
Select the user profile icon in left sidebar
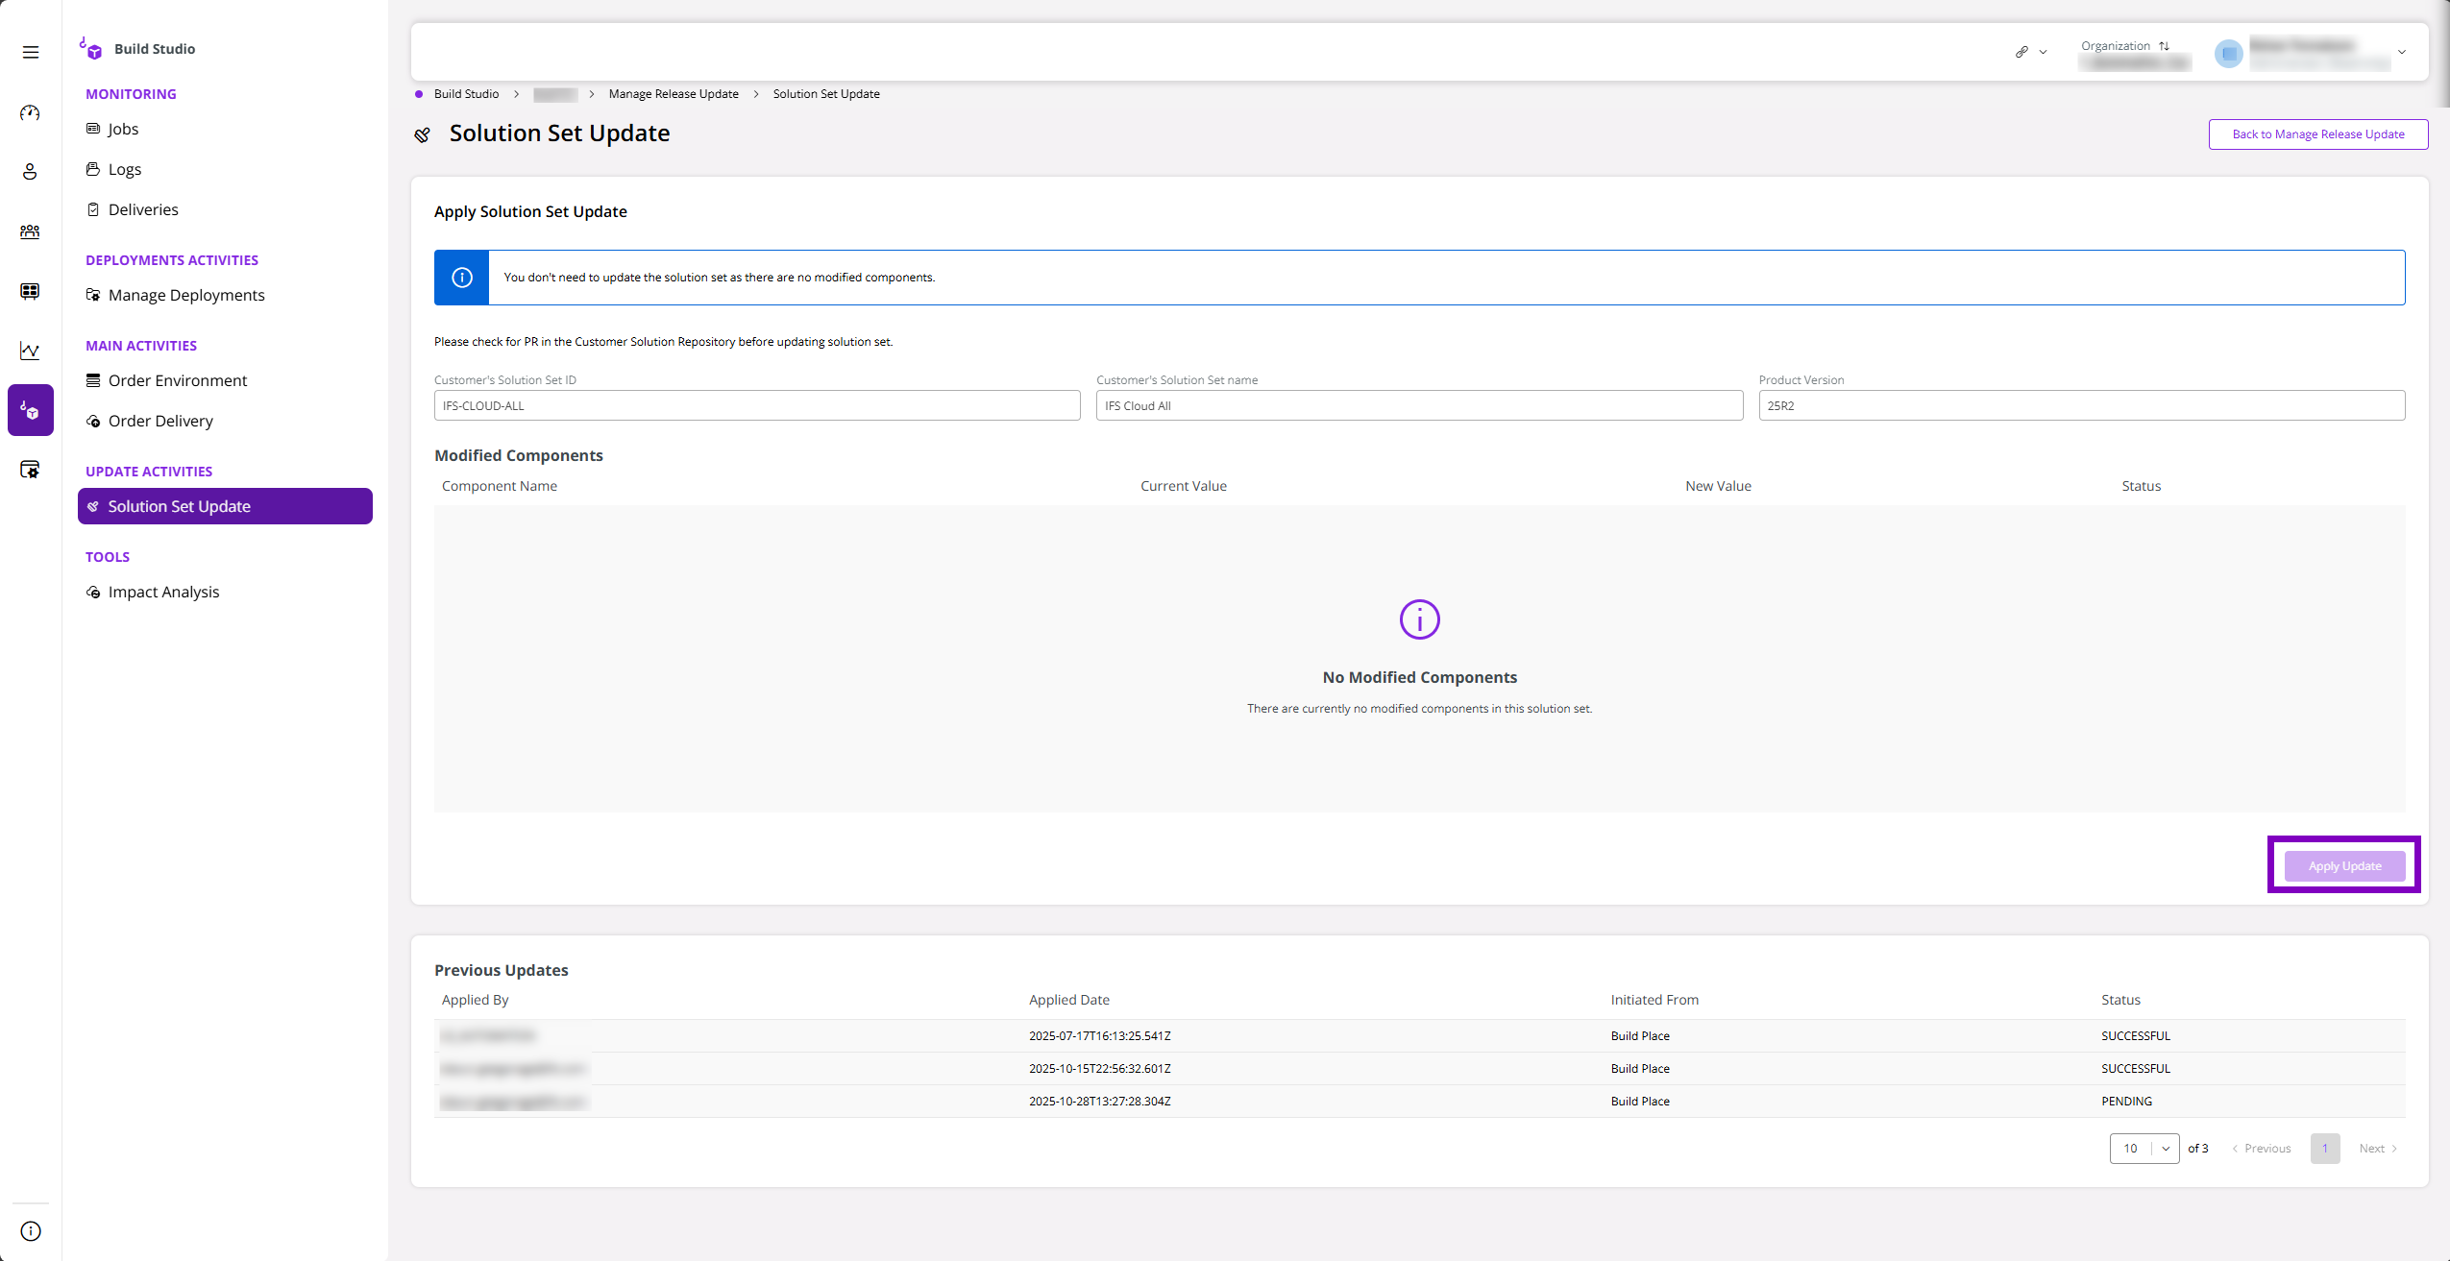(x=30, y=172)
